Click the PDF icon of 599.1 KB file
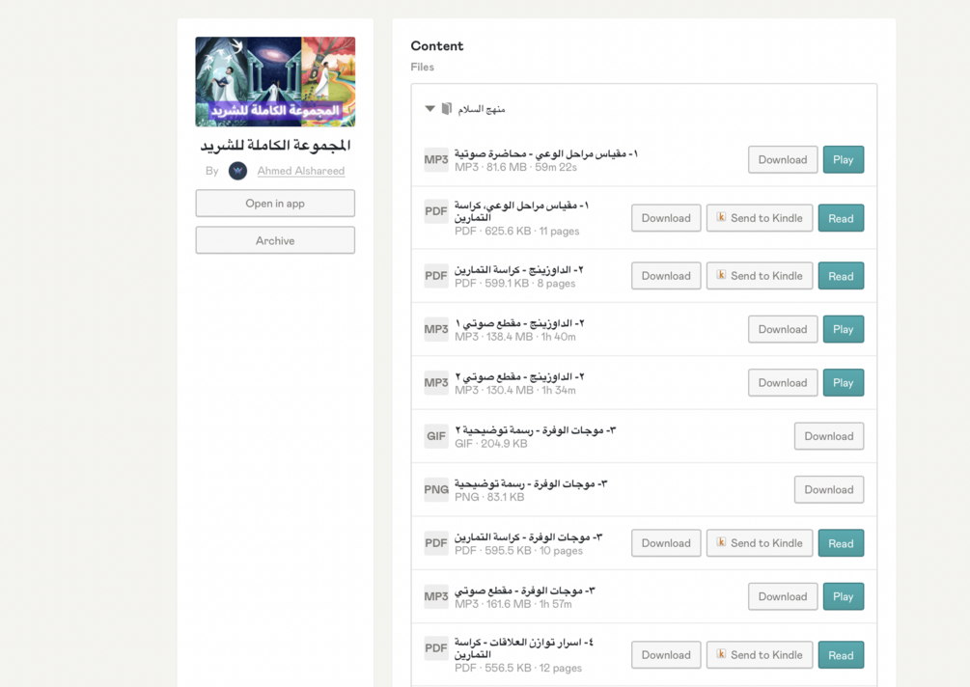970x687 pixels. (x=436, y=276)
